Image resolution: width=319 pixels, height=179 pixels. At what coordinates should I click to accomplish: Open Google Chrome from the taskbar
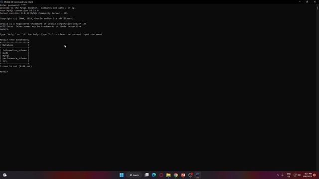[x=176, y=175]
